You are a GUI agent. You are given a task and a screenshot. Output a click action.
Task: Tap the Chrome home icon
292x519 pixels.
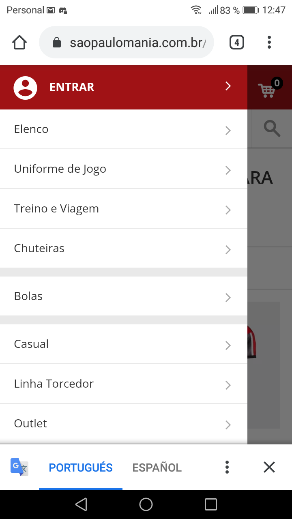click(x=19, y=42)
